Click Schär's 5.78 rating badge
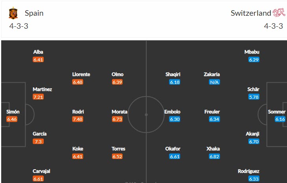 (x=253, y=97)
